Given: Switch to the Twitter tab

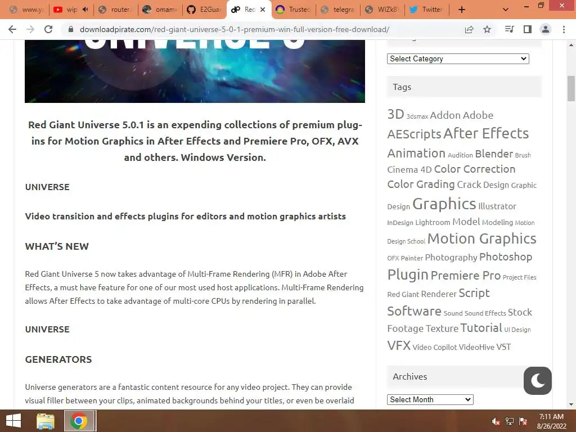Looking at the screenshot, I should coord(427,10).
